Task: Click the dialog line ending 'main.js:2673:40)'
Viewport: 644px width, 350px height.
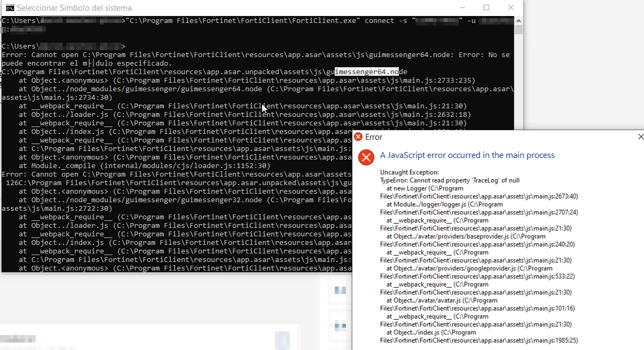Action: [x=479, y=196]
